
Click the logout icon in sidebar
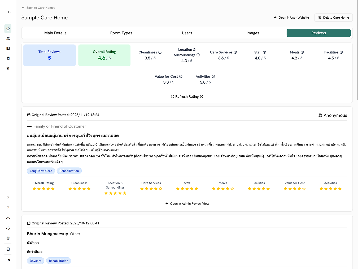[x=8, y=249]
